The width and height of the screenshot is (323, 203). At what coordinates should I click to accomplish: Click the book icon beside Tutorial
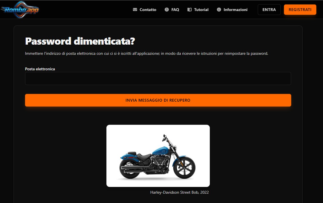click(x=189, y=10)
